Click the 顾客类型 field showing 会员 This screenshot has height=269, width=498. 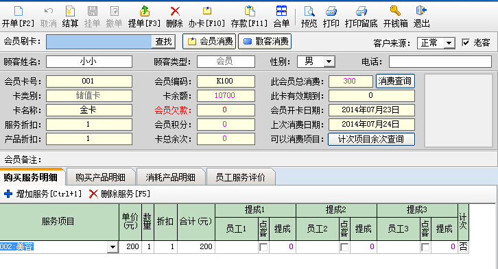226,62
